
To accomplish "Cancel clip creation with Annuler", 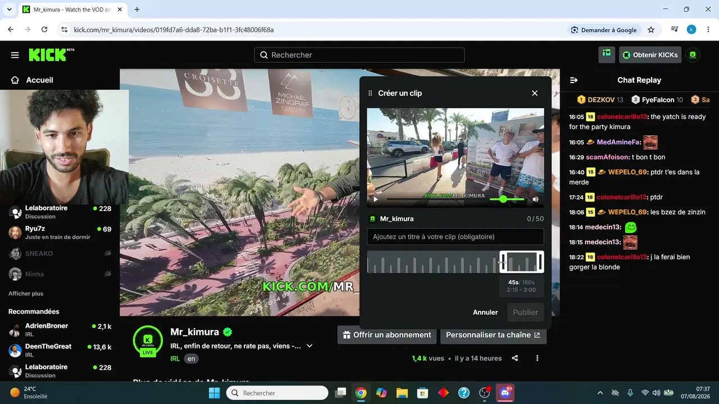I will pyautogui.click(x=485, y=313).
